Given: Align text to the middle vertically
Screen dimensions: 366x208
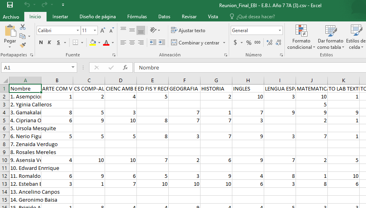Looking at the screenshot, I should tap(132, 30).
